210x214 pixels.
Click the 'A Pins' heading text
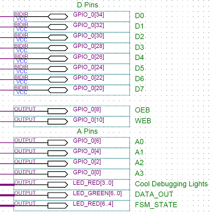click(87, 131)
